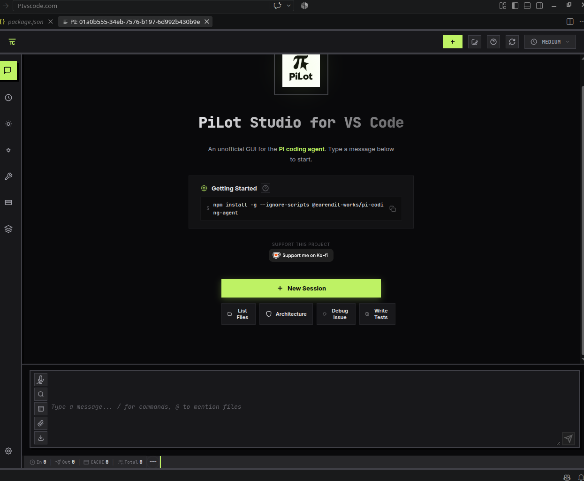The image size is (584, 481).
Task: Switch to the package.json tab
Action: coord(25,22)
